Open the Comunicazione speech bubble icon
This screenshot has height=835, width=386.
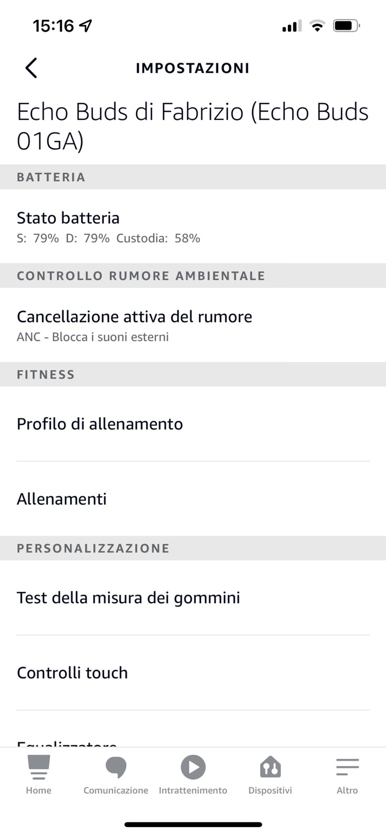[115, 767]
